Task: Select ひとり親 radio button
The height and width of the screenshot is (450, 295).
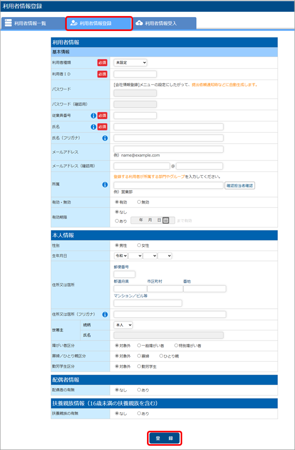Action: [x=161, y=356]
